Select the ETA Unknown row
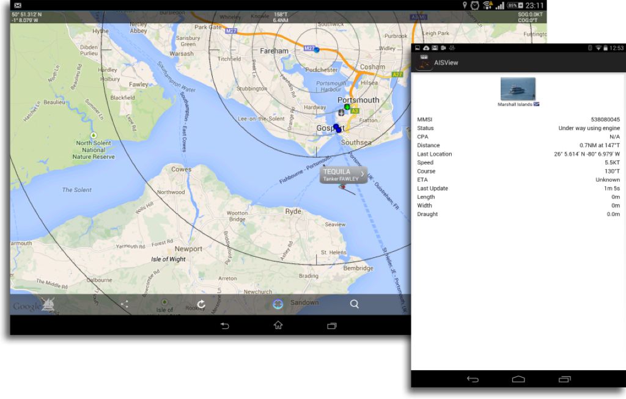The width and height of the screenshot is (626, 399). coord(518,180)
